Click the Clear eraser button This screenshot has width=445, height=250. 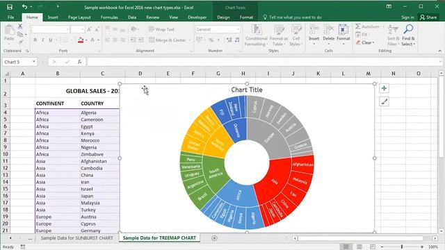[x=365, y=42]
